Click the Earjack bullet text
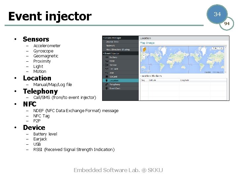 (x=40, y=139)
